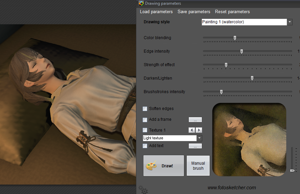Viewport: 300px width, 194px height.
Task: Click the Darken/Lighten label
Action: point(158,78)
